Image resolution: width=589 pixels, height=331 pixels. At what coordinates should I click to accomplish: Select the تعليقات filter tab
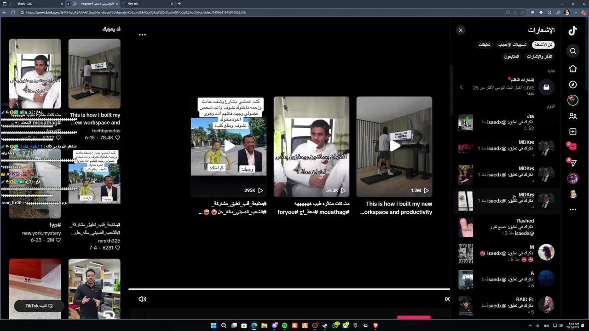point(485,45)
